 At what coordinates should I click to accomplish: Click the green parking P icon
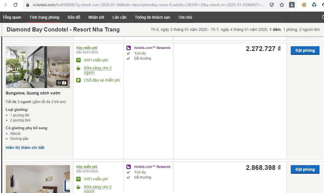click(x=79, y=80)
